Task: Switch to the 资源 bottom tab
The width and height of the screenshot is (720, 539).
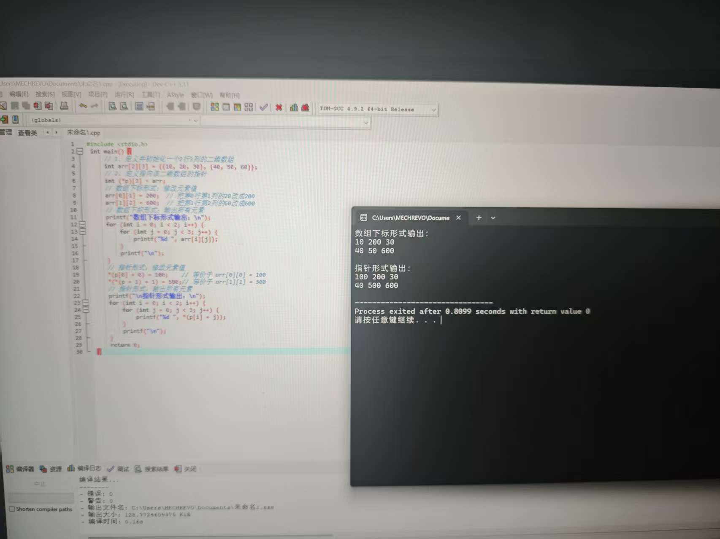Action: pyautogui.click(x=51, y=469)
